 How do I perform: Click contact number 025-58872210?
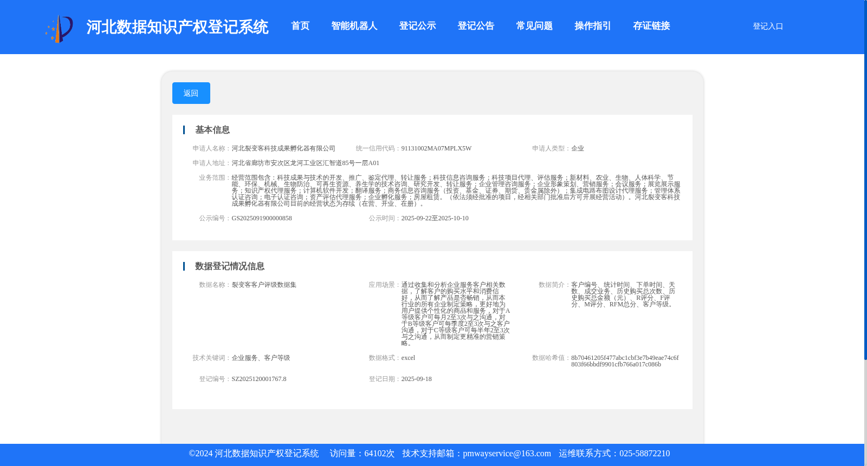coord(644,454)
